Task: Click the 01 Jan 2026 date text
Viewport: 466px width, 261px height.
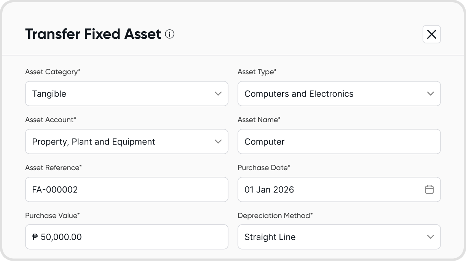Action: (269, 189)
